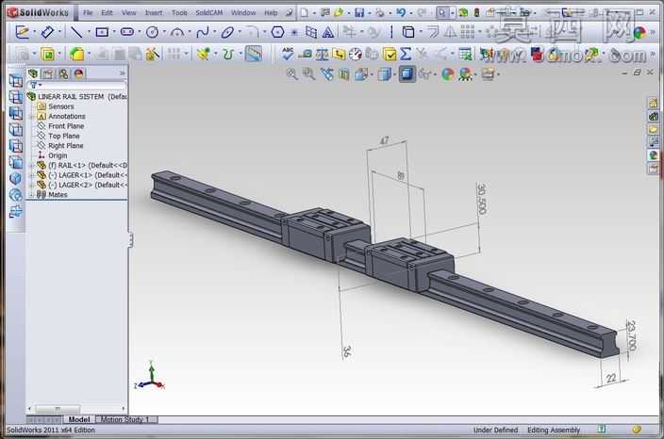Choose the Polygon sketch tool

(x=277, y=32)
